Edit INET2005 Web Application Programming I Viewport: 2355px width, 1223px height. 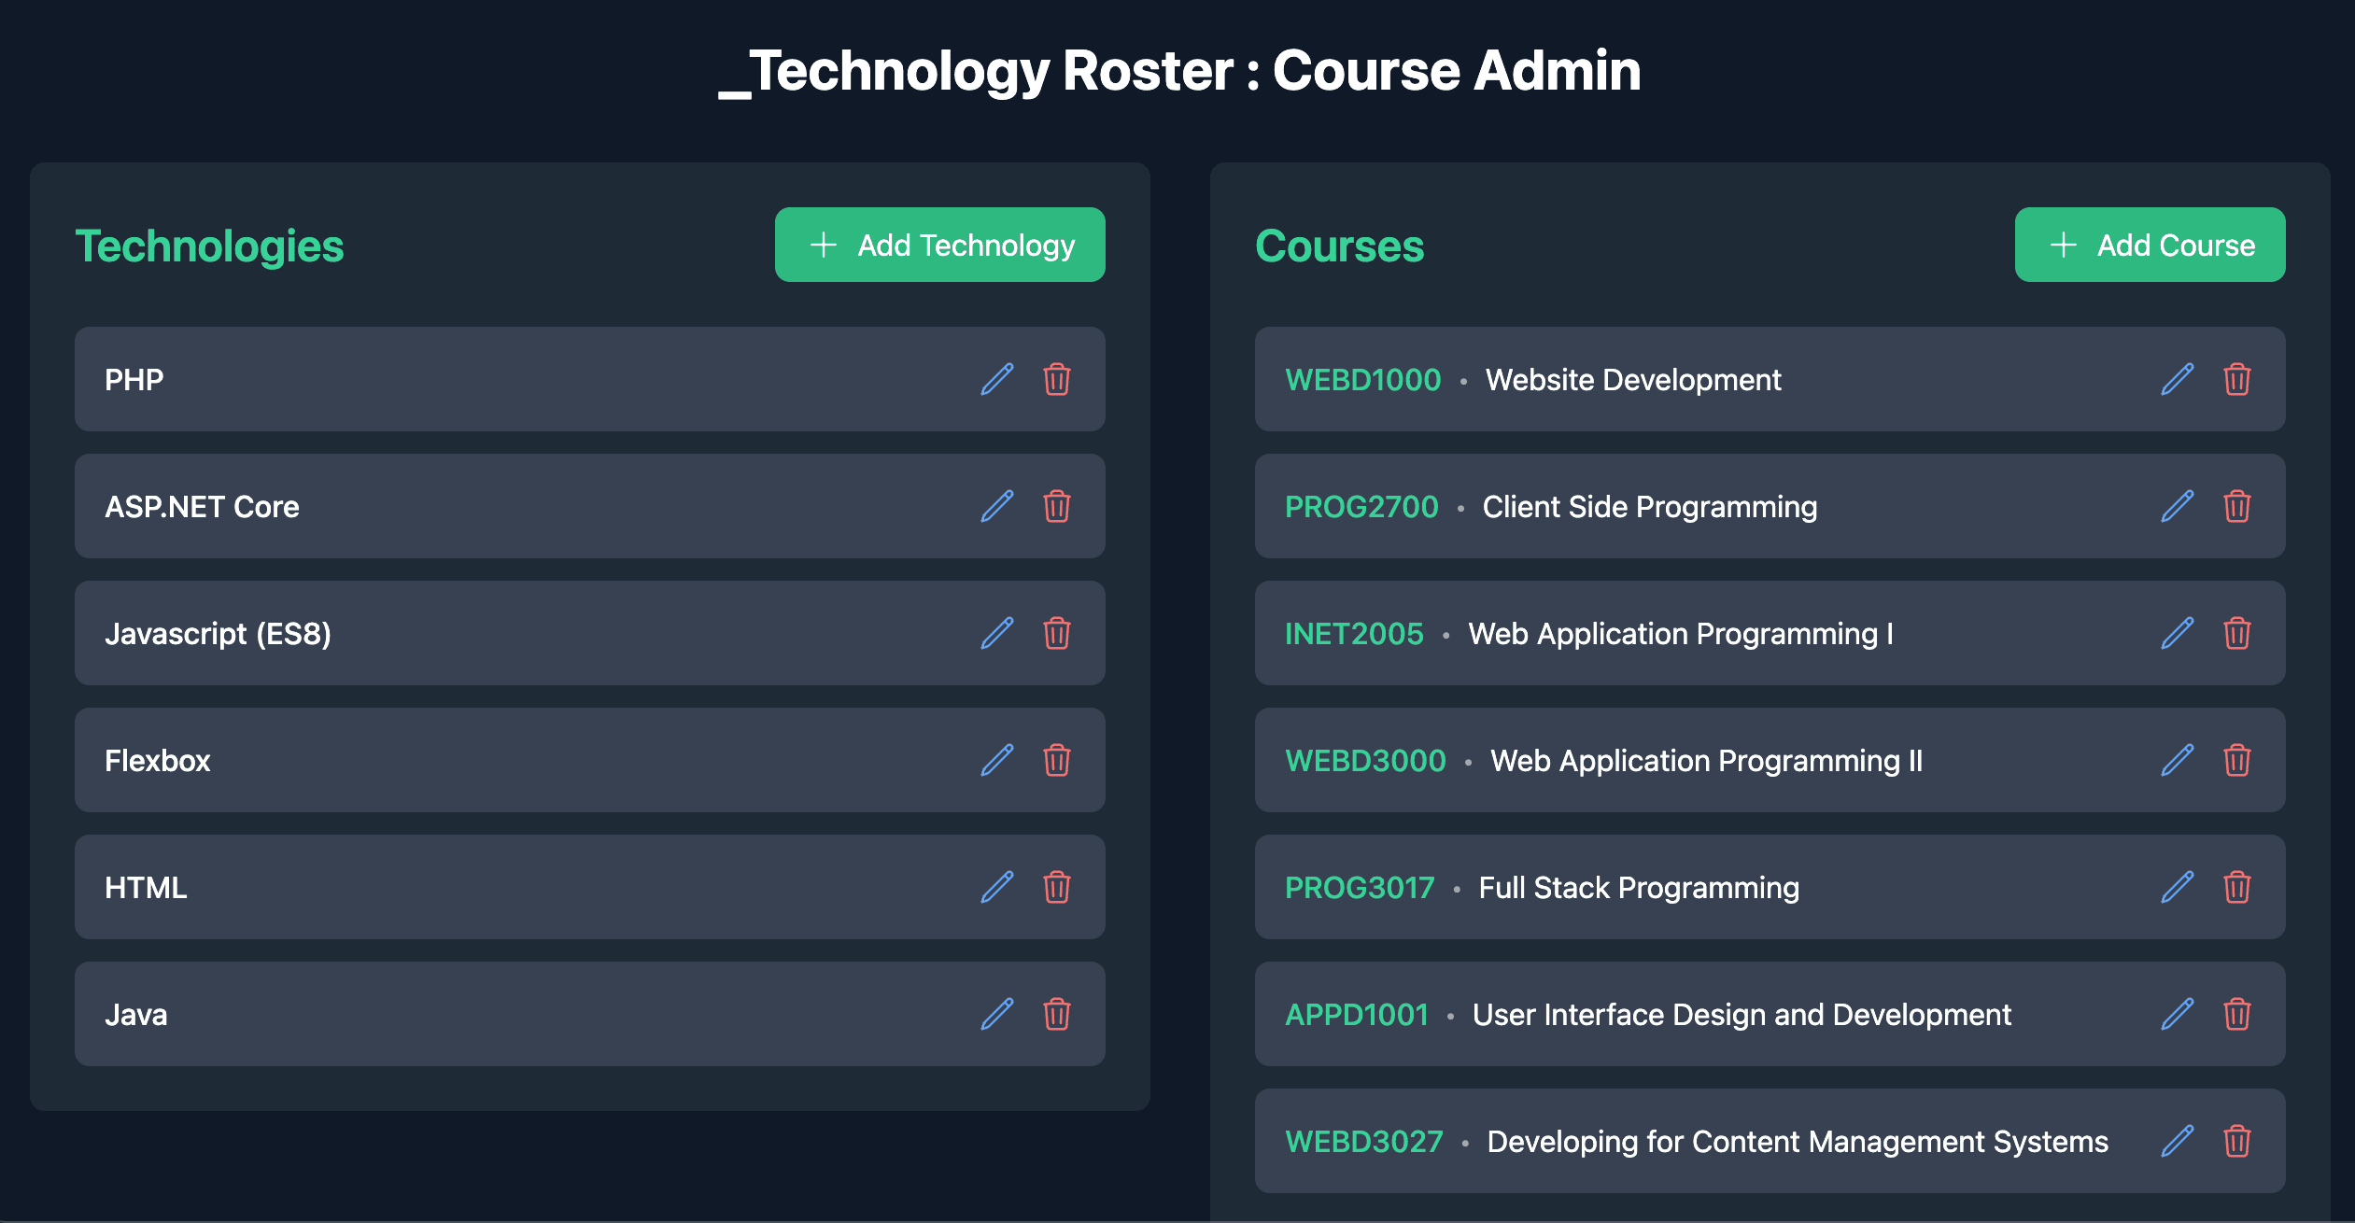pos(2177,633)
